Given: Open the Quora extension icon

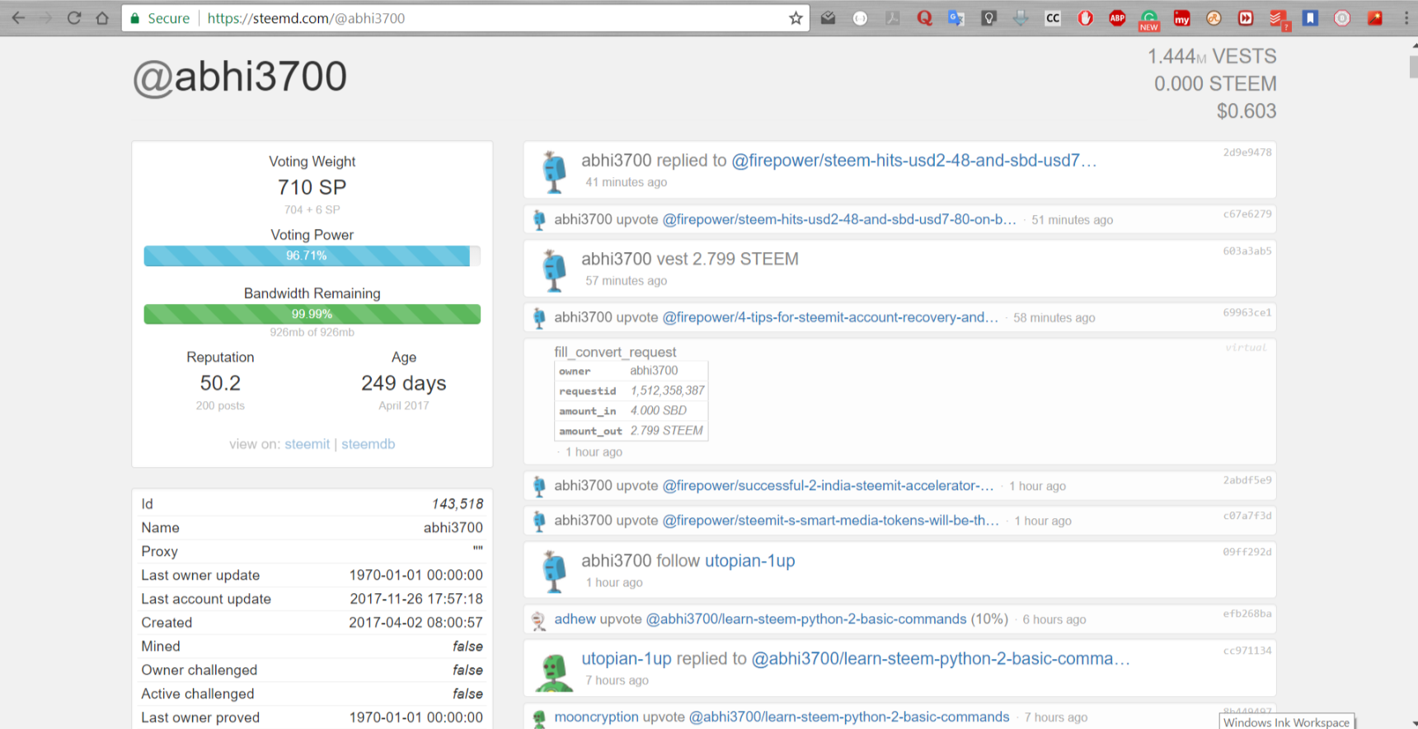Looking at the screenshot, I should point(924,18).
